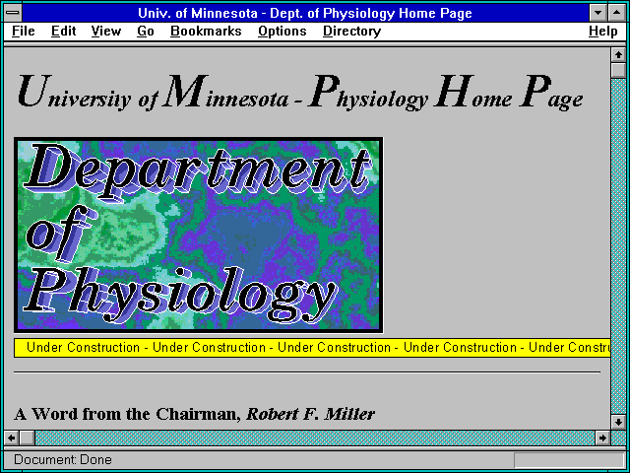This screenshot has width=630, height=473.
Task: Click the yellow Under Construction banner
Action: coord(312,348)
